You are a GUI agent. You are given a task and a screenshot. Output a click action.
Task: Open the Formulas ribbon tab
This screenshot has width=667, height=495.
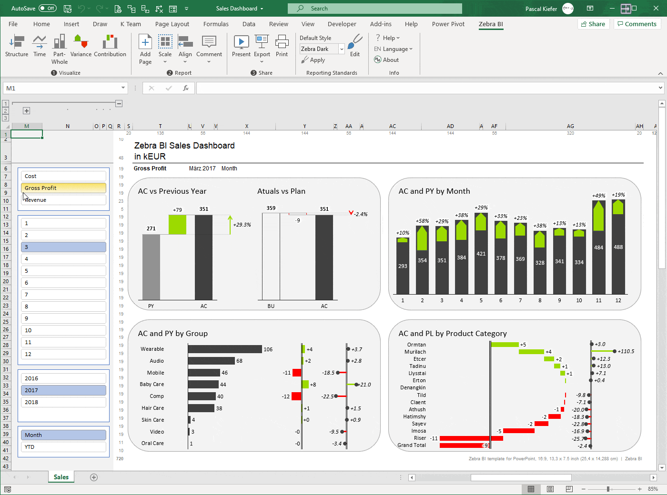[215, 24]
